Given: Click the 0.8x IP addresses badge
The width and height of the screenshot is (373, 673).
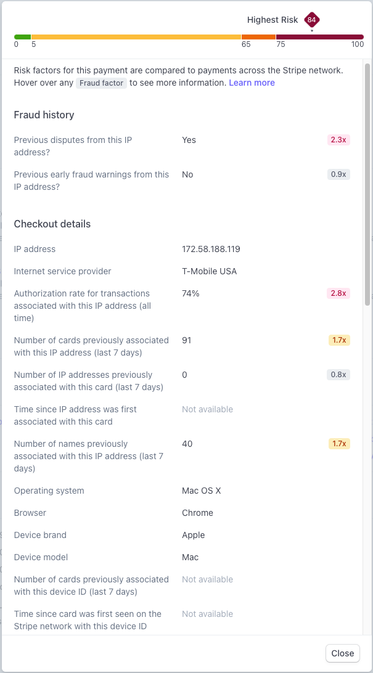Looking at the screenshot, I should pos(338,375).
